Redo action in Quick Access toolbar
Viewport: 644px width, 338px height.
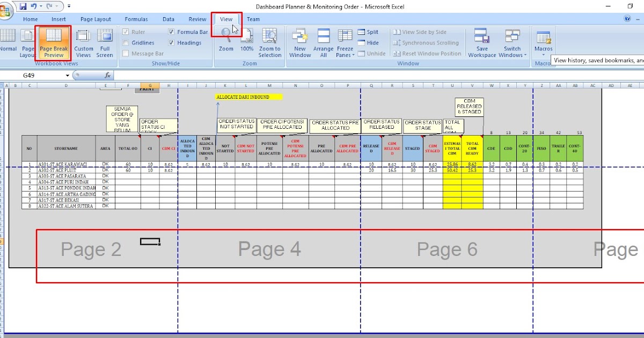coord(49,6)
